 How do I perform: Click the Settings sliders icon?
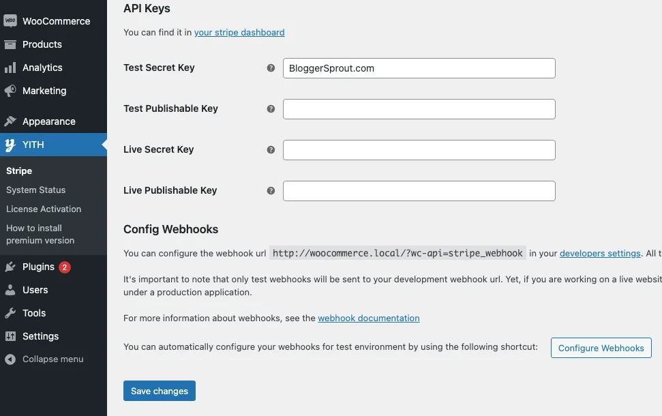(10, 336)
